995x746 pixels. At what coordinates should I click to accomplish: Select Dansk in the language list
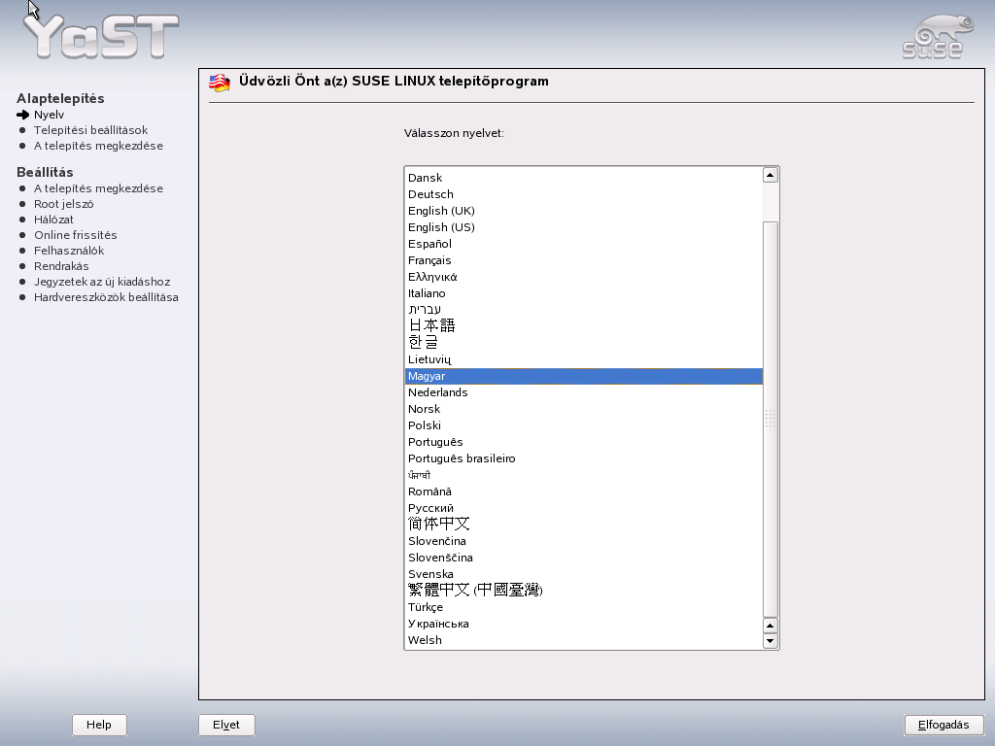(584, 178)
